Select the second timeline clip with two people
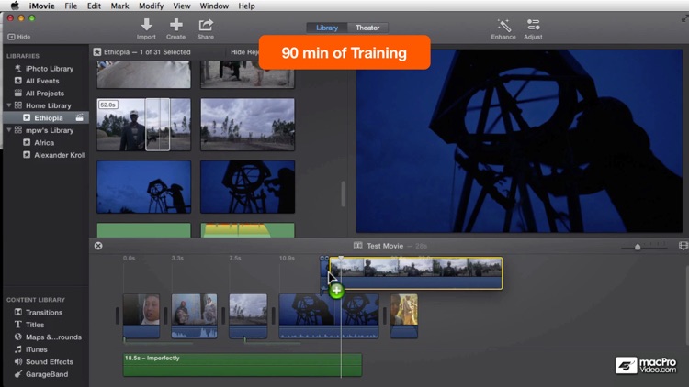The height and width of the screenshot is (387, 689). (194, 316)
